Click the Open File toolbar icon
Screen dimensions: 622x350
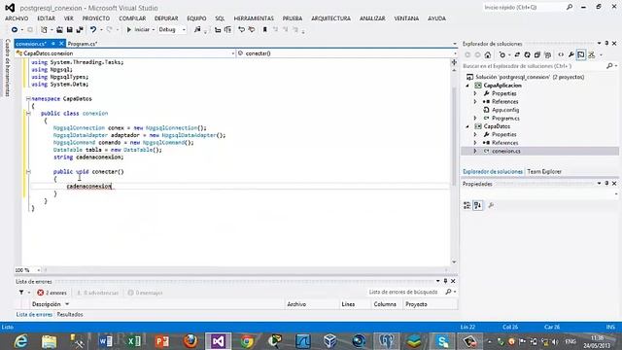point(59,30)
